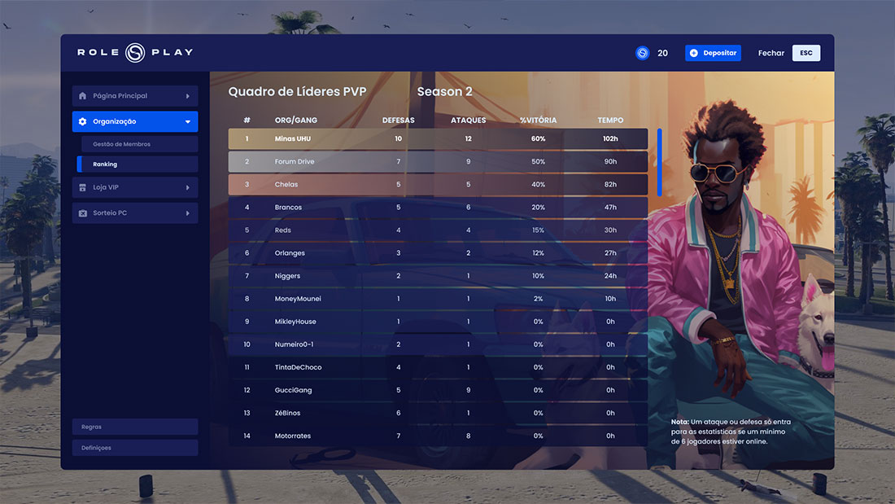The width and height of the screenshot is (895, 504).
Task: Open the Regras button
Action: pyautogui.click(x=135, y=427)
